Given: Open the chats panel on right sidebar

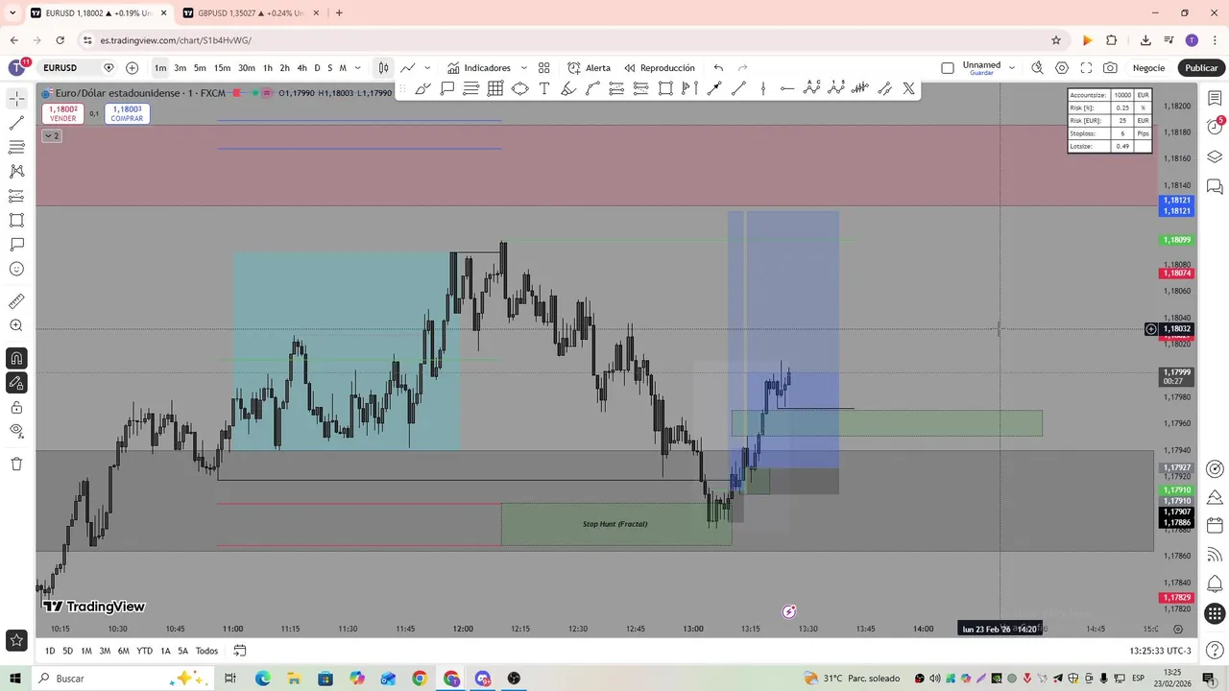Looking at the screenshot, I should [1215, 186].
